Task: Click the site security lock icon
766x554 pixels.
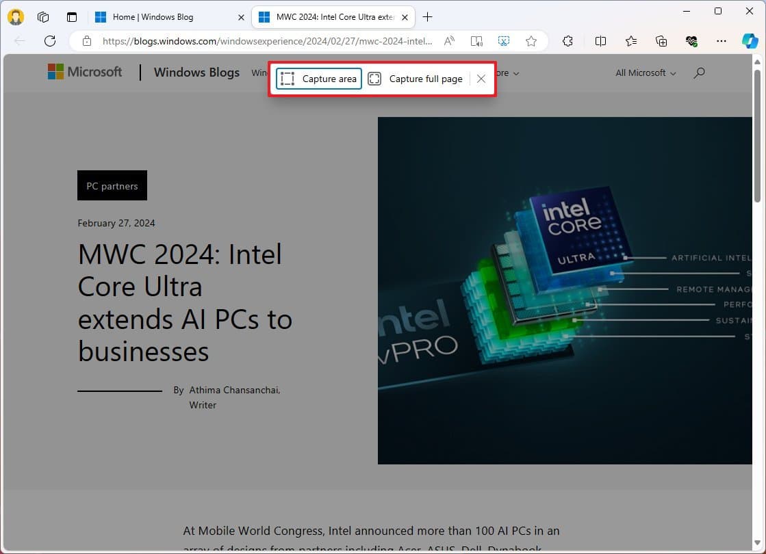Action: [86, 41]
